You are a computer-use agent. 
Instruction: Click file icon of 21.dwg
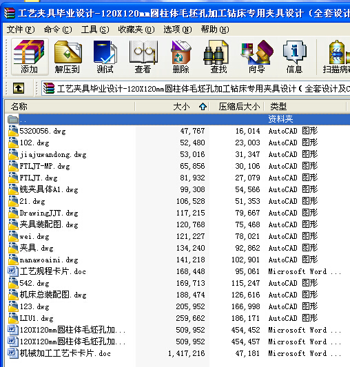tap(13, 201)
